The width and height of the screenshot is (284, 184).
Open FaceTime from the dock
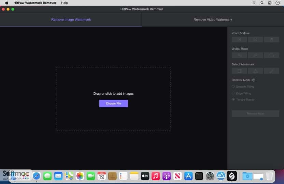(x=91, y=176)
